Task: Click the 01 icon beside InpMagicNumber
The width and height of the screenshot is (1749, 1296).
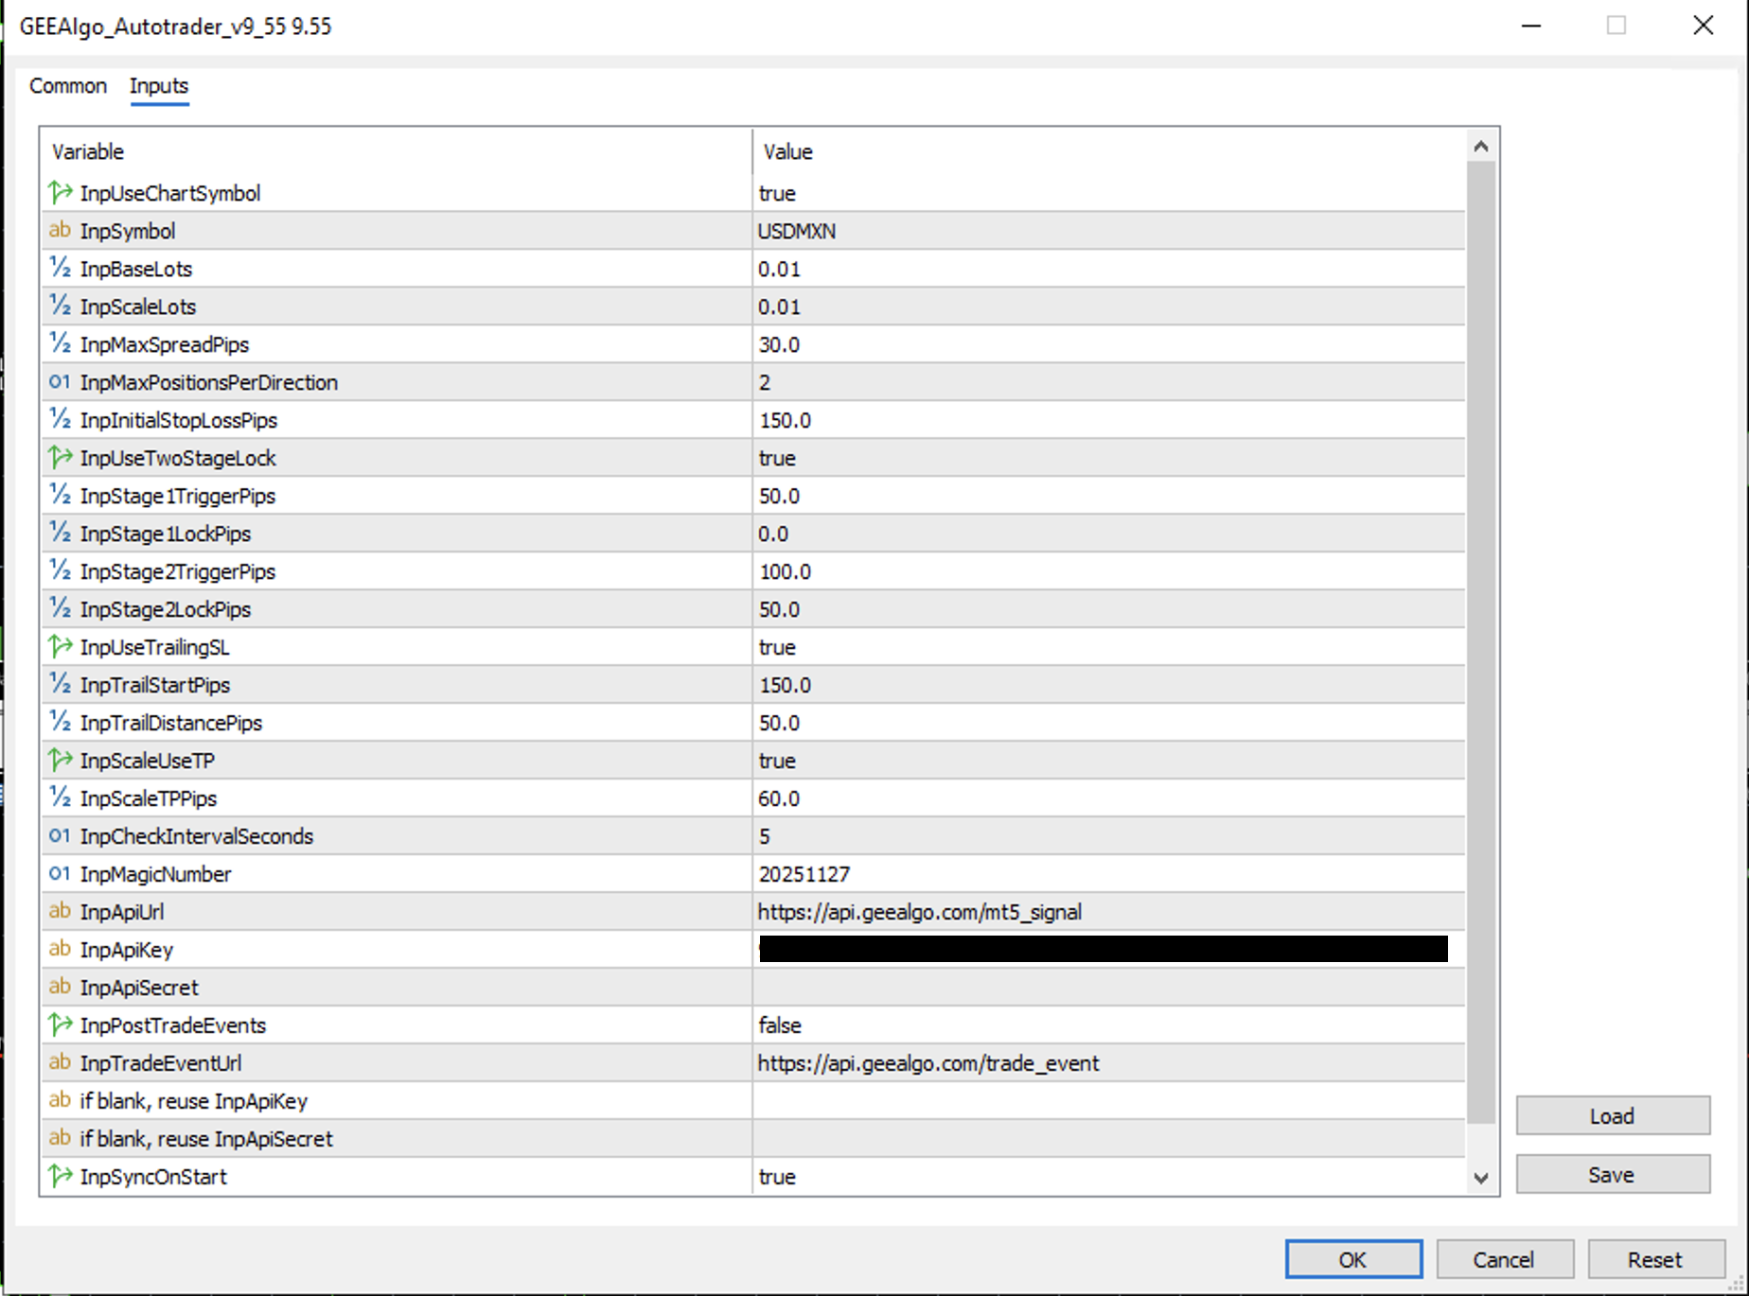Action: 60,873
